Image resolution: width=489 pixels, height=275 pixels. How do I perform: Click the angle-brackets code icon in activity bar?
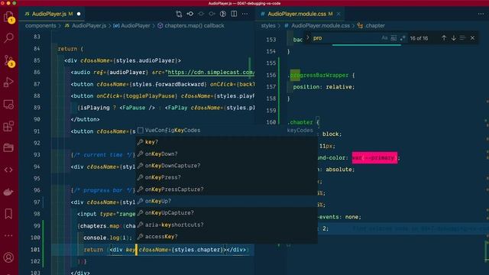[8, 170]
